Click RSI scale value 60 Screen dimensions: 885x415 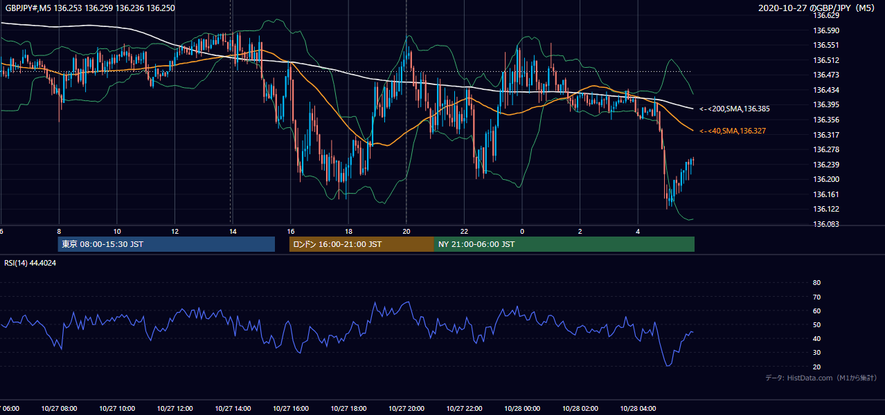(x=816, y=311)
